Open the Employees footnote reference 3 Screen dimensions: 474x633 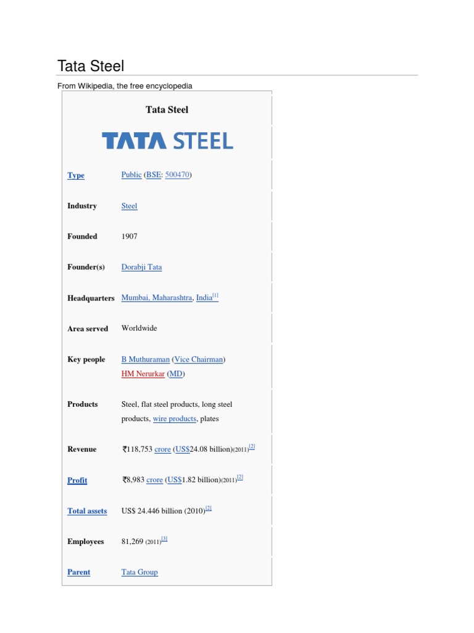pos(164,539)
